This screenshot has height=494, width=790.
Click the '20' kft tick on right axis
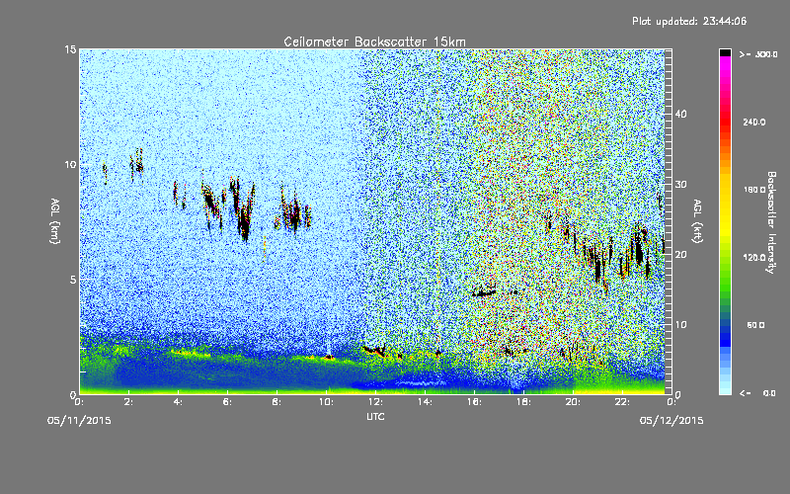pyautogui.click(x=680, y=255)
